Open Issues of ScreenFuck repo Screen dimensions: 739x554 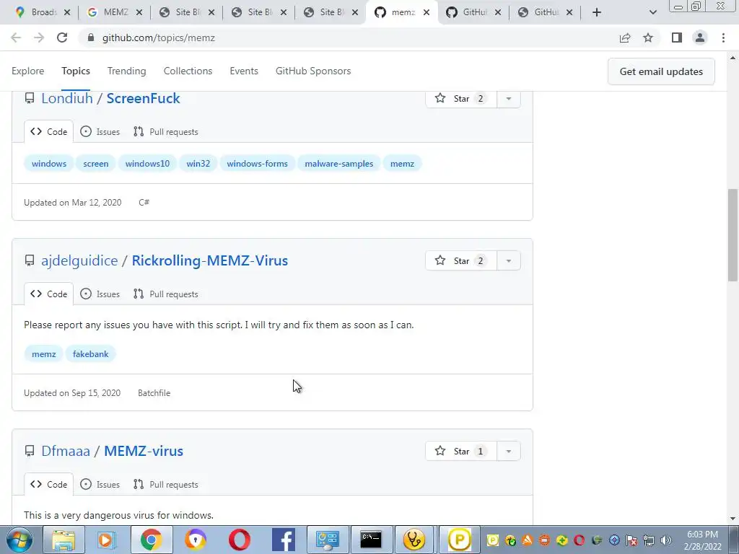click(x=100, y=132)
